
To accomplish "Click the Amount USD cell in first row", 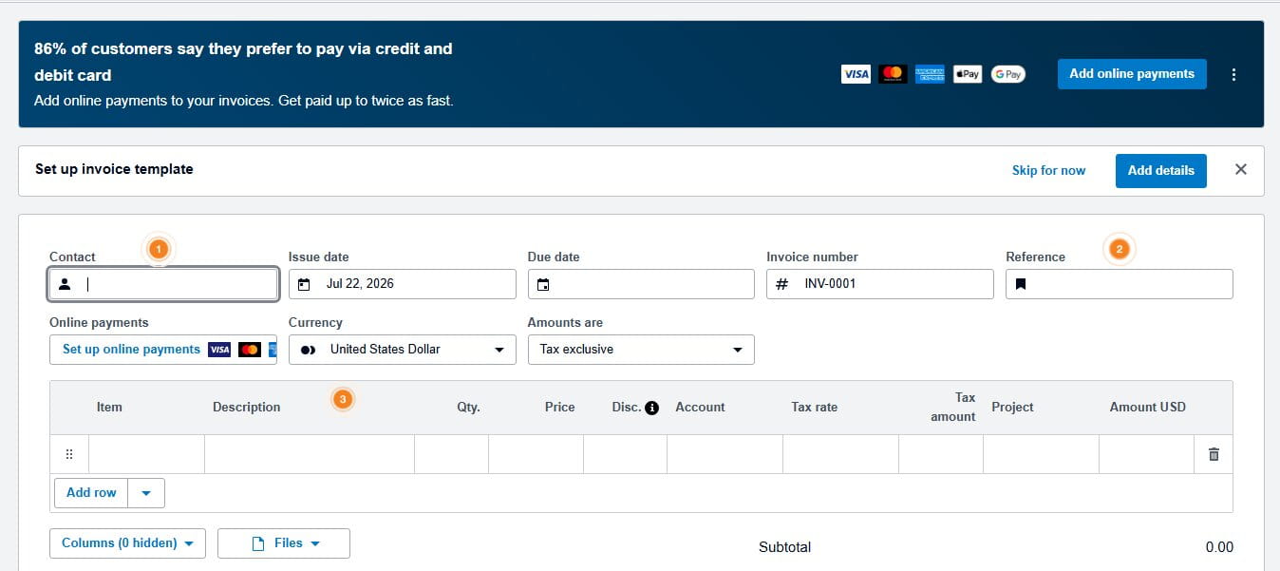I will [1146, 454].
